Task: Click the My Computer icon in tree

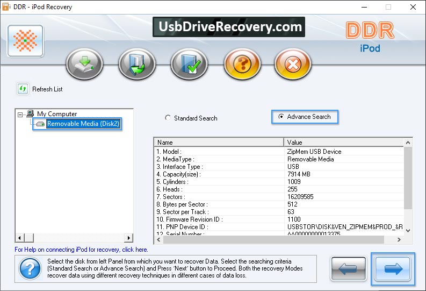Action: click(30, 113)
